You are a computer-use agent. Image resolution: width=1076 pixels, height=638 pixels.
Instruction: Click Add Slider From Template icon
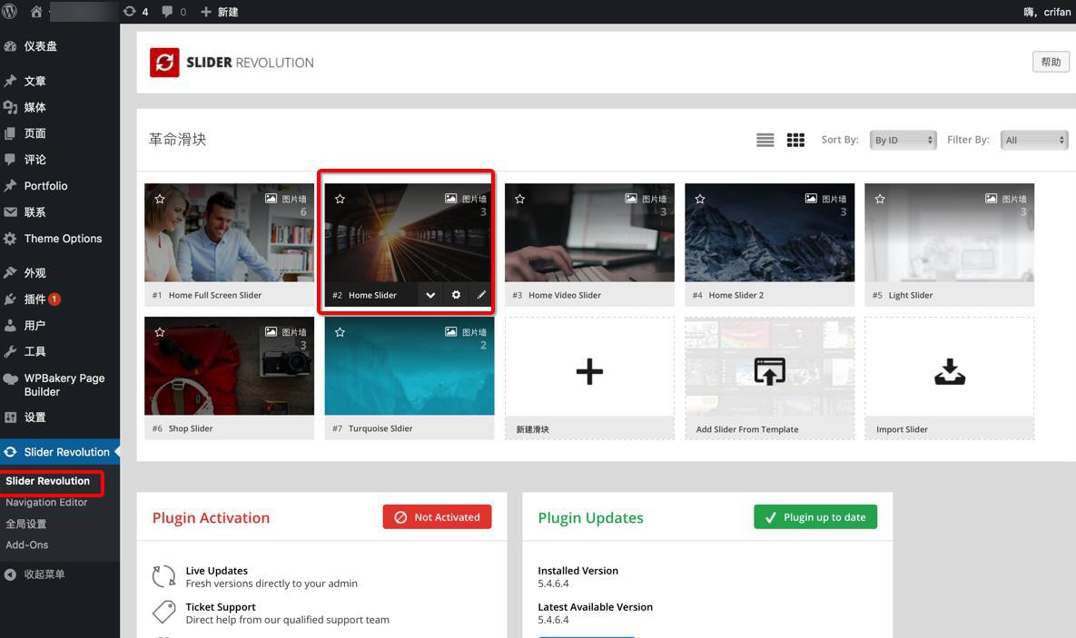coord(769,371)
